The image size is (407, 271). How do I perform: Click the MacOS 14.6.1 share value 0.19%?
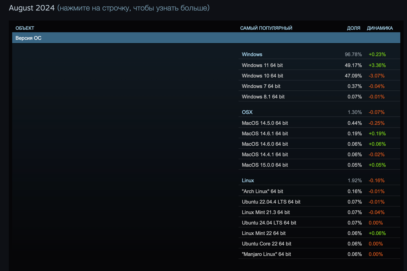[355, 134]
